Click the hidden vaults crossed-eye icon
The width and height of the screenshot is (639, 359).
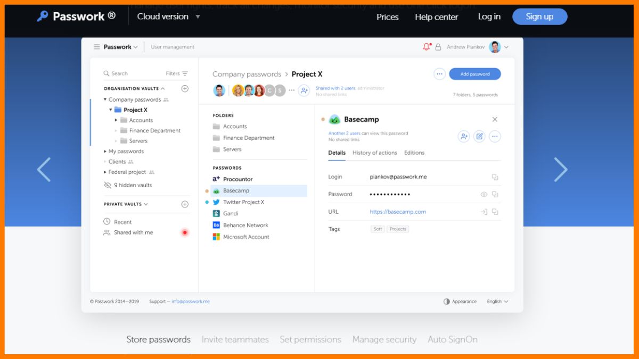[x=108, y=185]
